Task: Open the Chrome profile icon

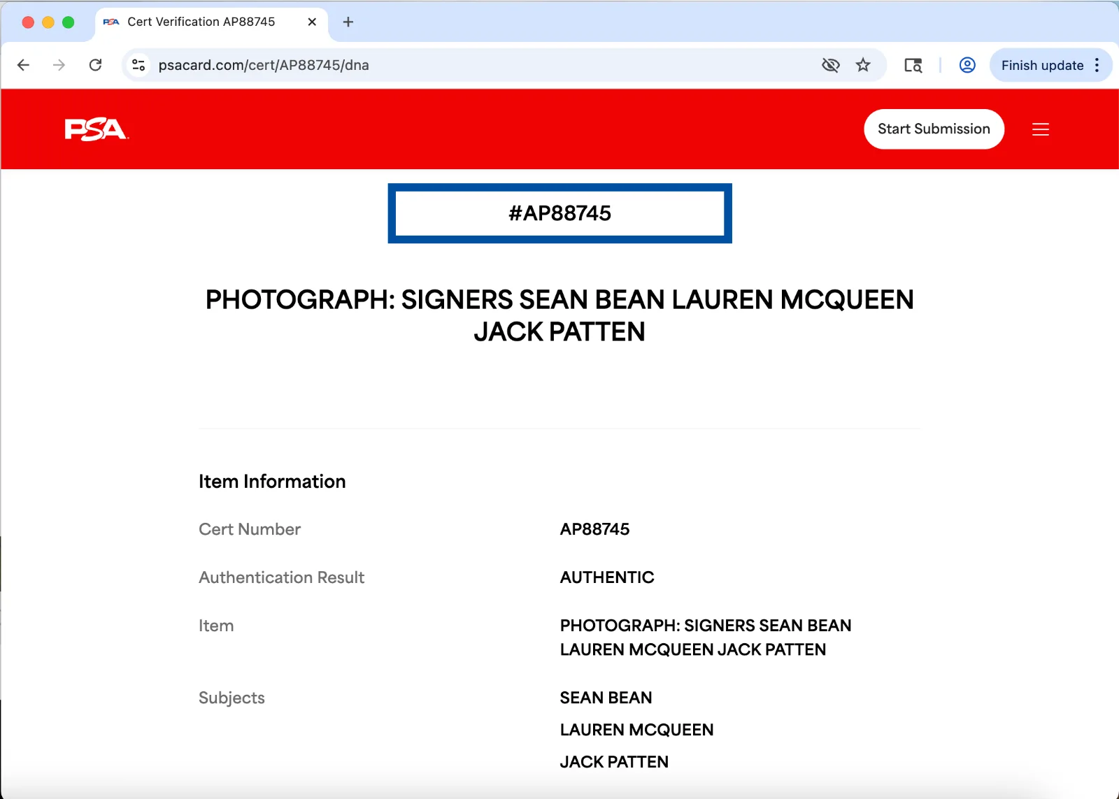Action: (x=967, y=65)
